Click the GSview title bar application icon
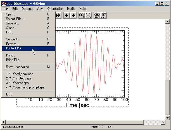This screenshot has height=130, width=171. tap(4, 3)
